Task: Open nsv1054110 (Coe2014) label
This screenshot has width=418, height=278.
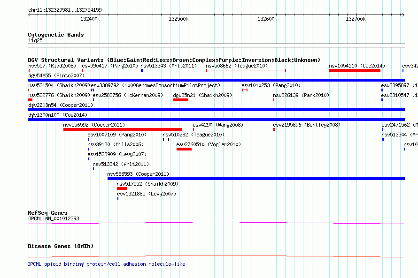Action: (x=357, y=66)
